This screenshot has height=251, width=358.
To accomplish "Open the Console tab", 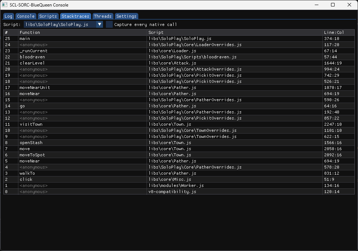I will coord(26,16).
